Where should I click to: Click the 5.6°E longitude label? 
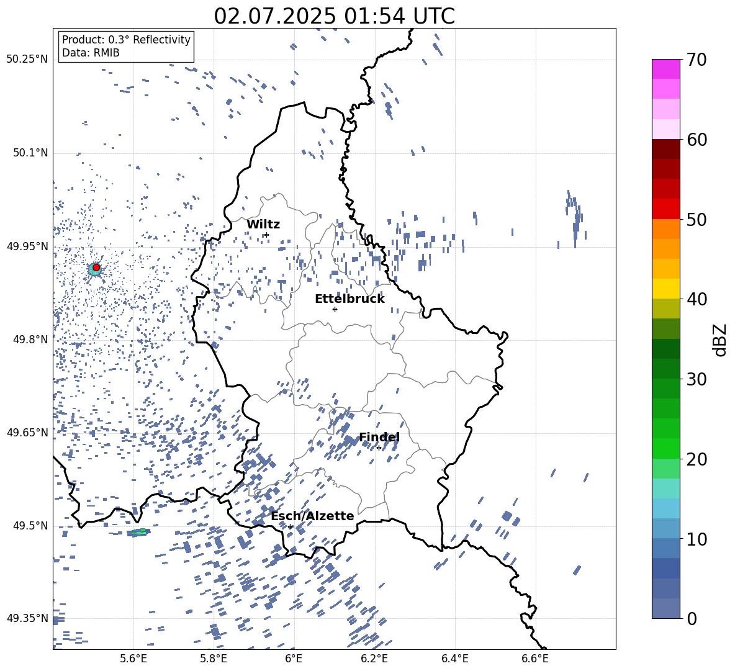tap(133, 659)
